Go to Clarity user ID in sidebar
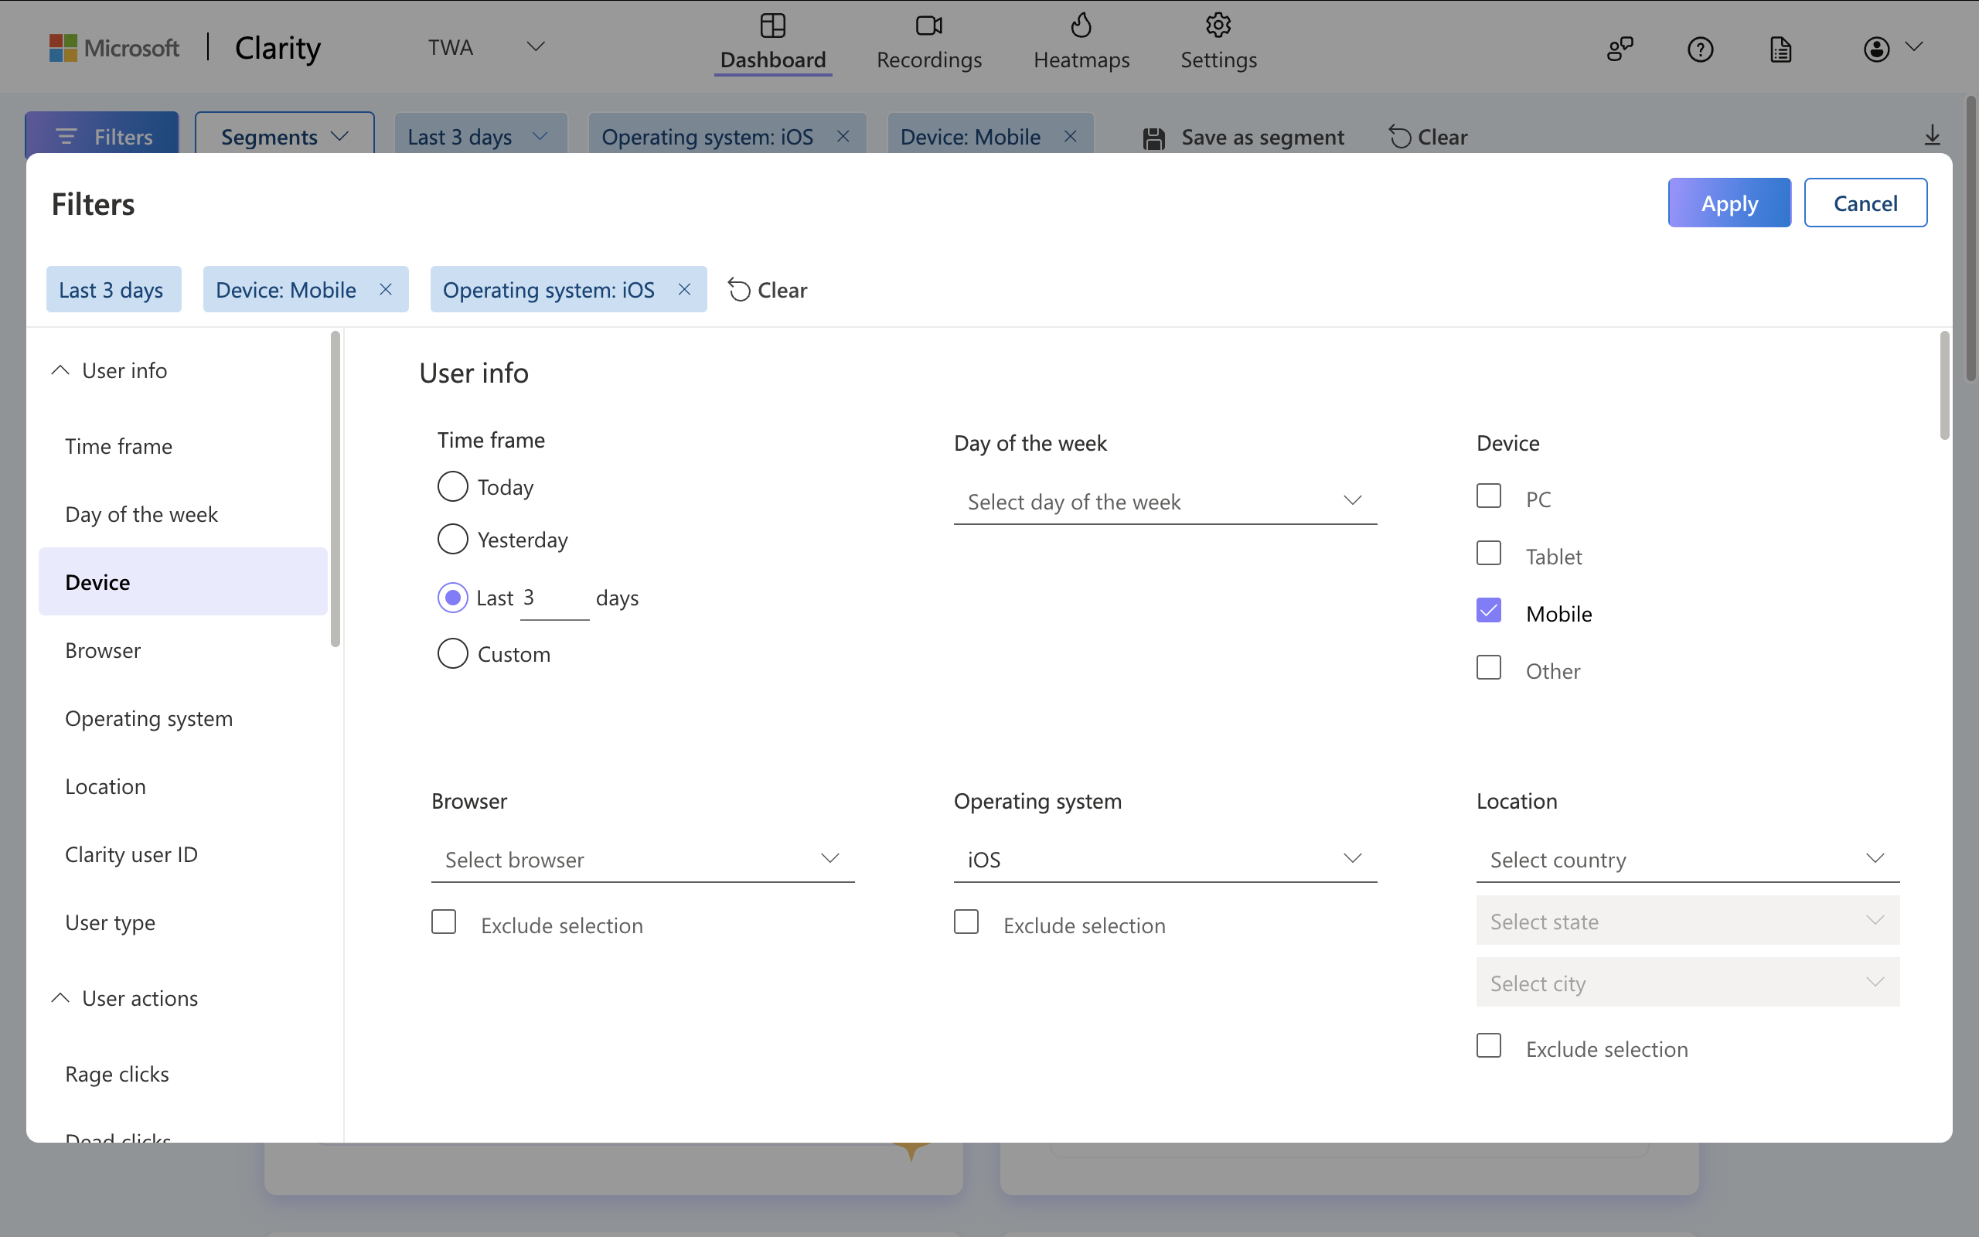The width and height of the screenshot is (1979, 1237). (x=182, y=854)
